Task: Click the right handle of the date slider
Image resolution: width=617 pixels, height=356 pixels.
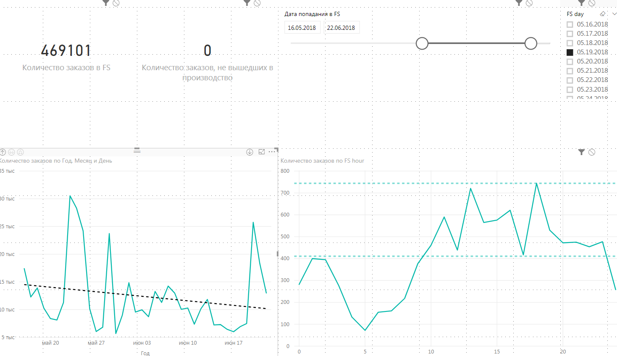Action: pos(531,43)
